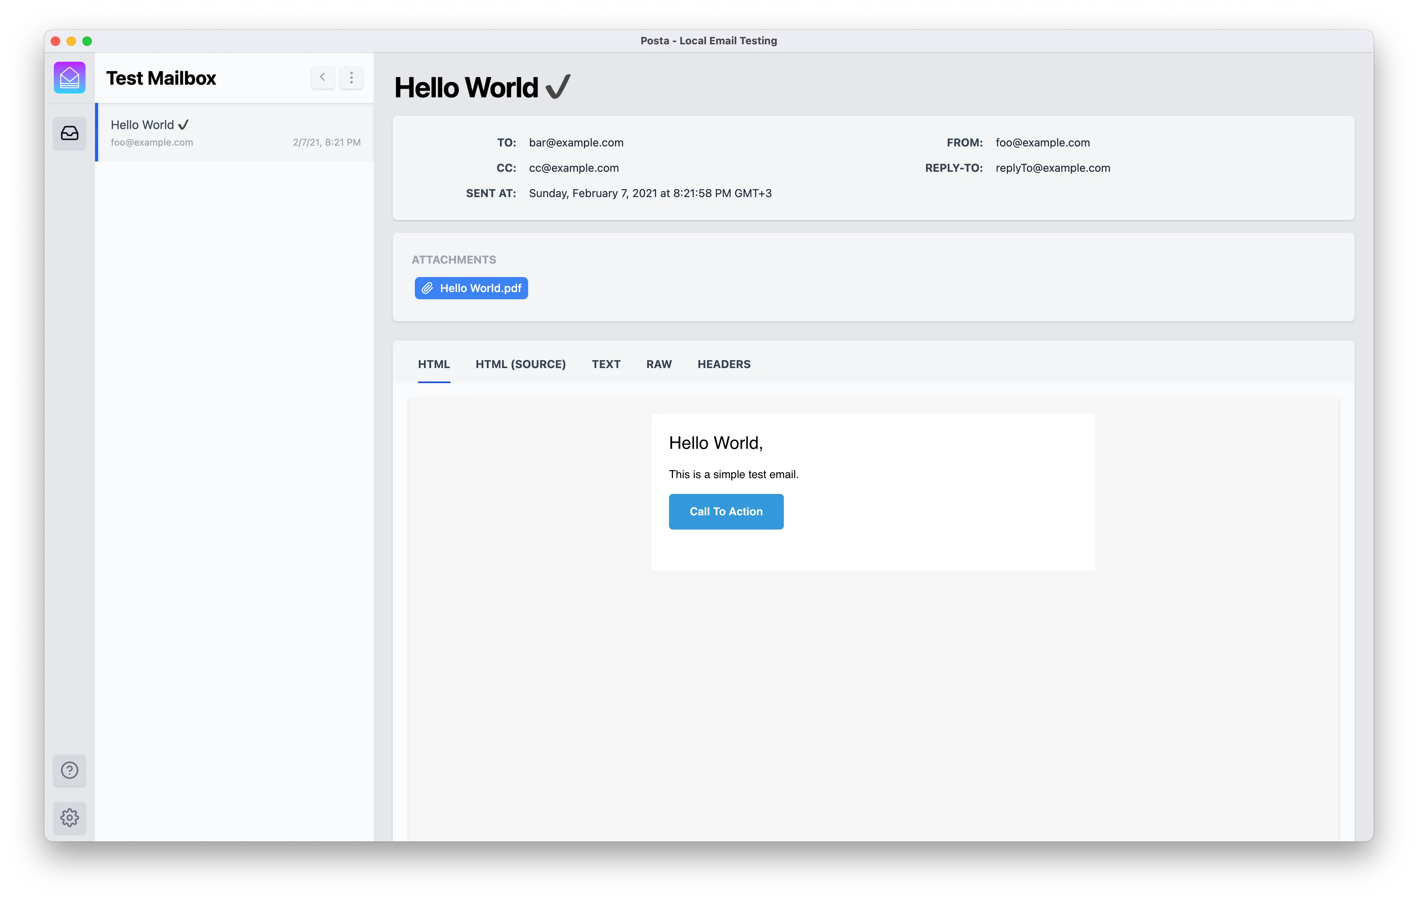Click the 'Hello World,' greeting in email body
Viewport: 1418px width, 900px height.
pyautogui.click(x=715, y=442)
